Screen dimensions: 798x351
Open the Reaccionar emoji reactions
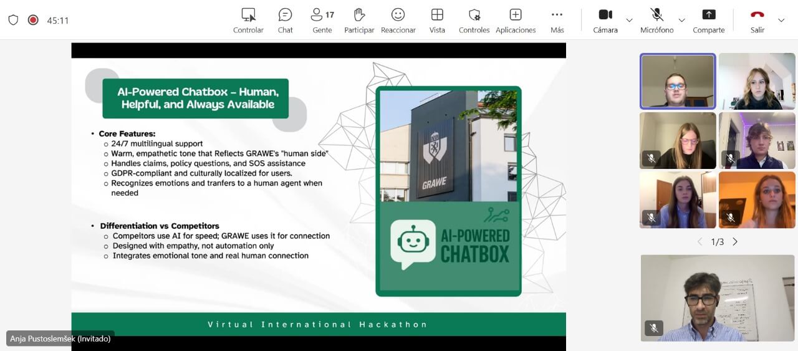[x=398, y=20]
